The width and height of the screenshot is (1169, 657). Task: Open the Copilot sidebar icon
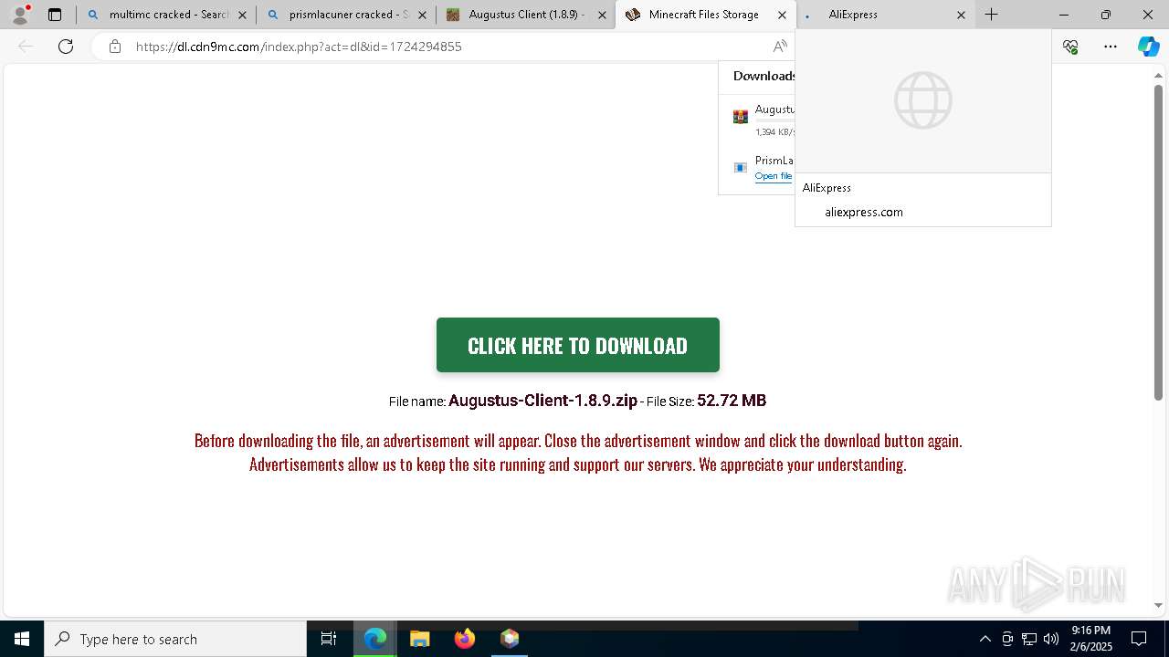(1148, 47)
